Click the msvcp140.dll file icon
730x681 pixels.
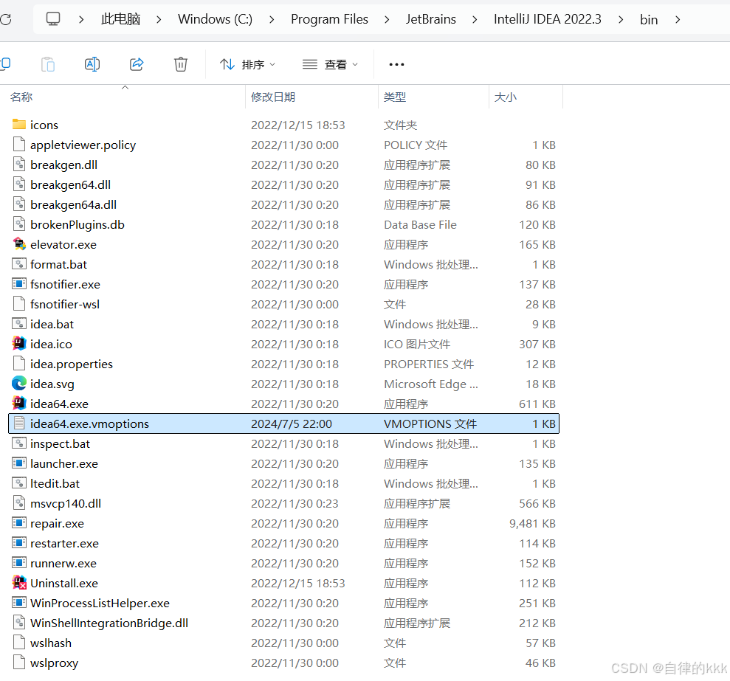pos(19,502)
